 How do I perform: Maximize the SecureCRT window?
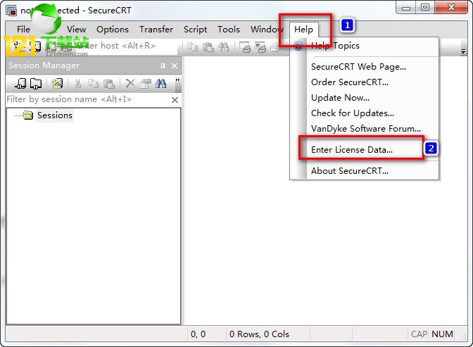(x=425, y=8)
